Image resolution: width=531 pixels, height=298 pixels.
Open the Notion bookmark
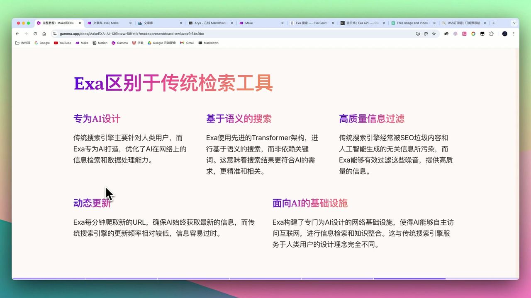(x=100, y=43)
